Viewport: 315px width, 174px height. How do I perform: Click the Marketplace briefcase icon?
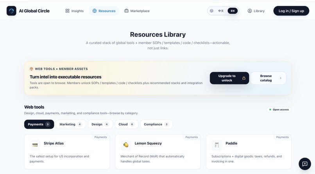pyautogui.click(x=126, y=11)
